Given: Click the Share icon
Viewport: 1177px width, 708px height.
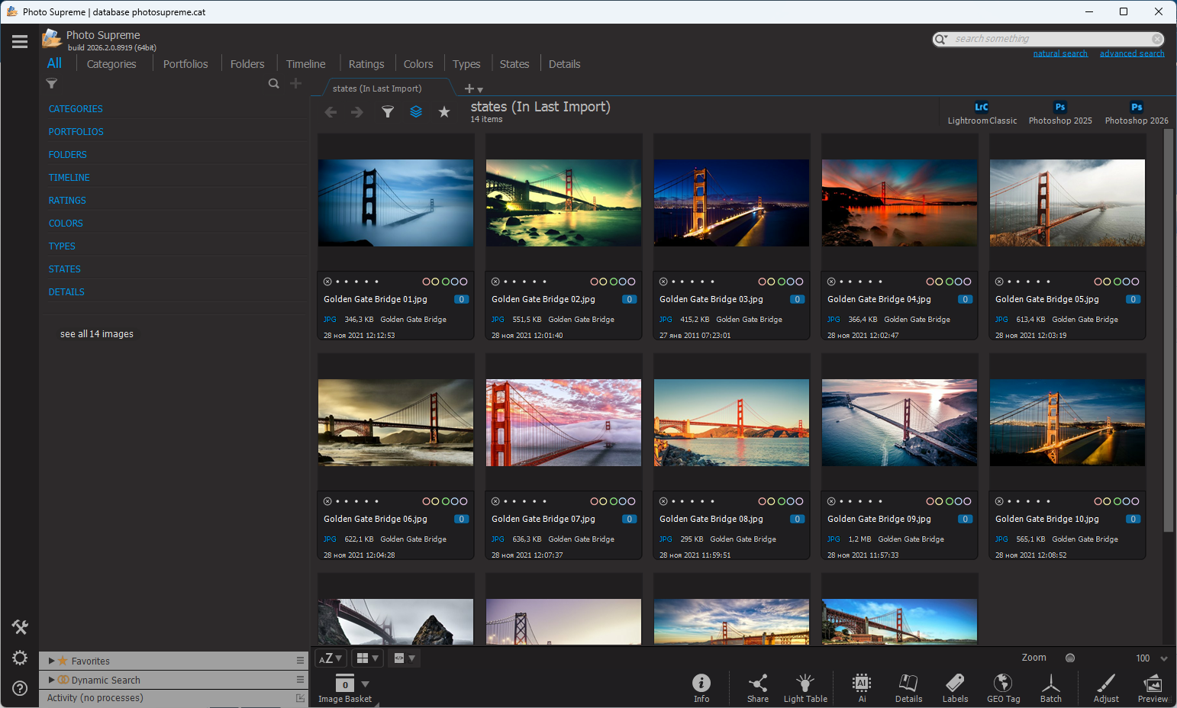Looking at the screenshot, I should point(757,687).
